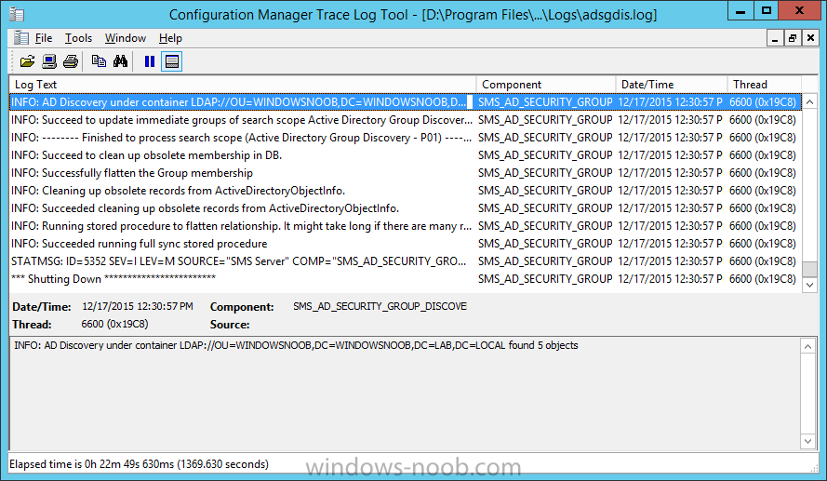Select the 'STATMSG: ID=5352' log row

tap(405, 261)
